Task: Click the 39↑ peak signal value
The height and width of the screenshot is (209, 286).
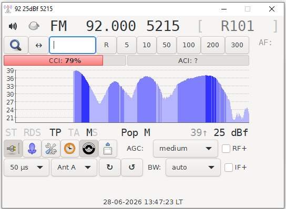Action: [x=199, y=132]
